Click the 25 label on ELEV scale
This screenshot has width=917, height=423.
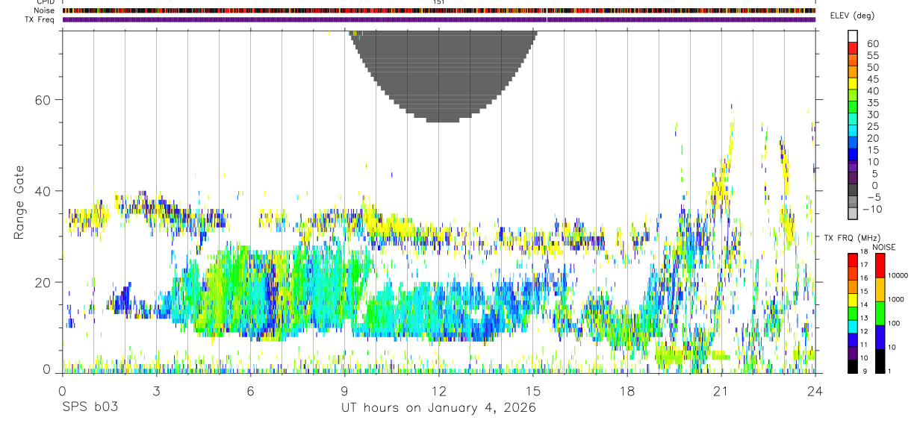(871, 127)
